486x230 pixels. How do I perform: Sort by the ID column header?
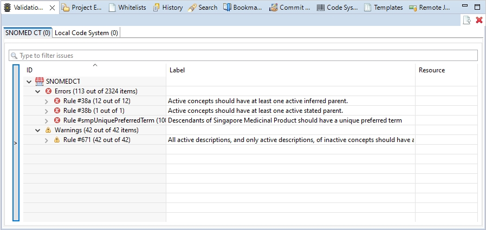[95, 70]
